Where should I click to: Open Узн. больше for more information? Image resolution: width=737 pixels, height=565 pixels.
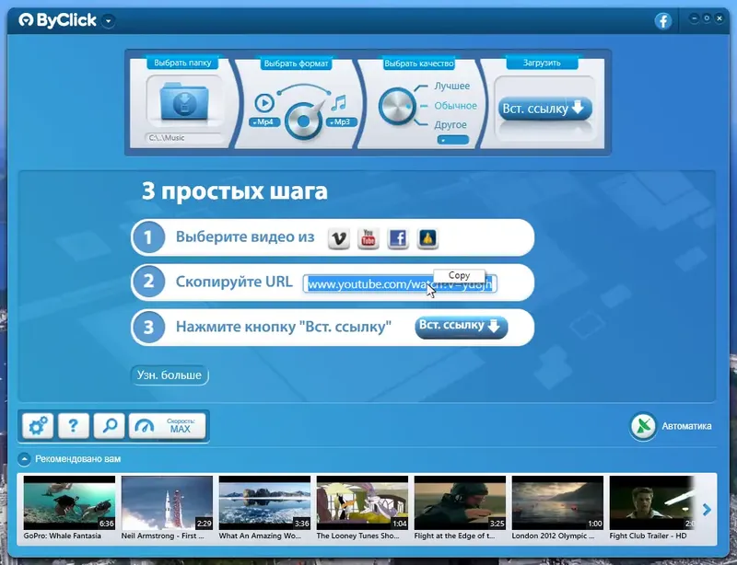coord(170,375)
